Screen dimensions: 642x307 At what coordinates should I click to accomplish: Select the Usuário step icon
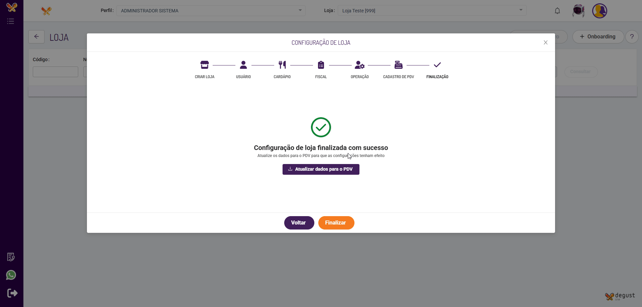[x=243, y=64]
